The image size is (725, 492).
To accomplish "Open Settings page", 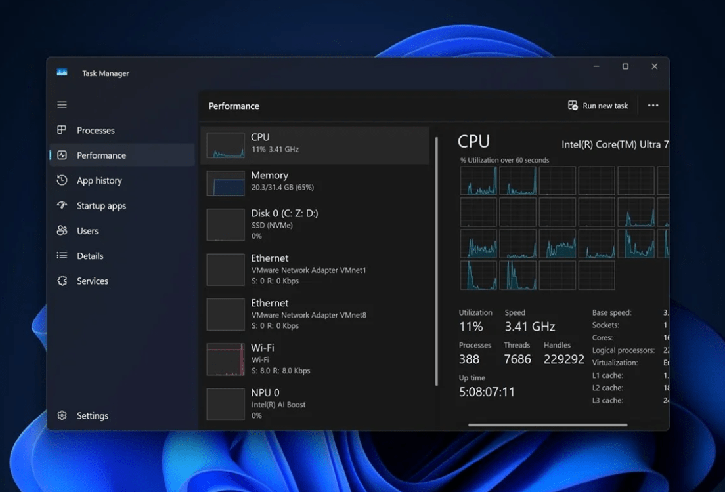I will coord(93,415).
